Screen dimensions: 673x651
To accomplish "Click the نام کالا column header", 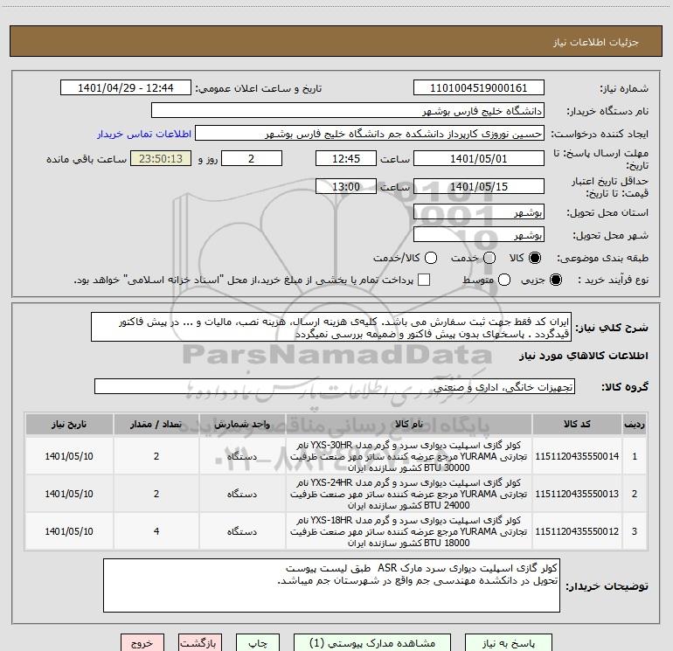I will [x=409, y=424].
